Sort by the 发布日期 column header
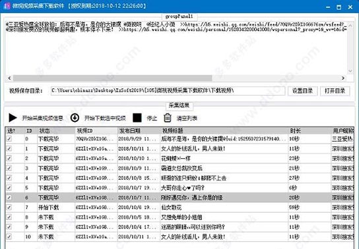The width and height of the screenshot is (359, 249). coord(139,130)
